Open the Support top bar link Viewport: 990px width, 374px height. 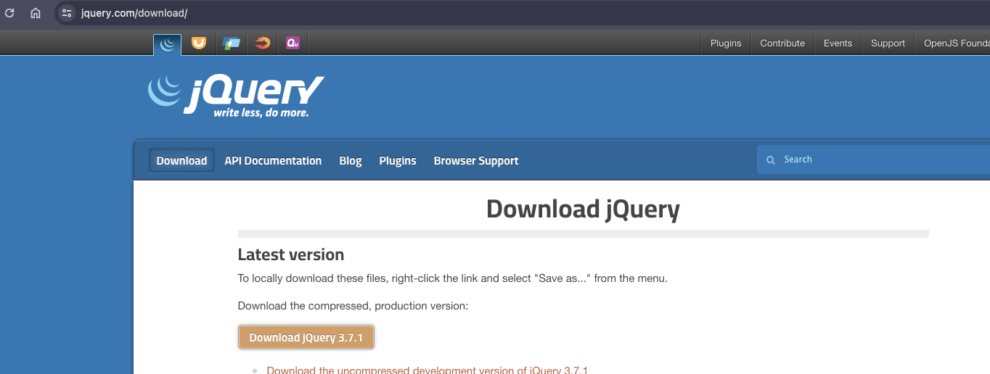point(888,43)
